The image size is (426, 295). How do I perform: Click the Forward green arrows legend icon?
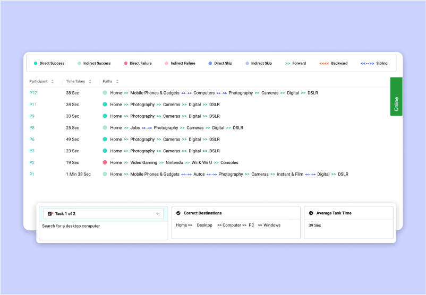tap(287, 63)
